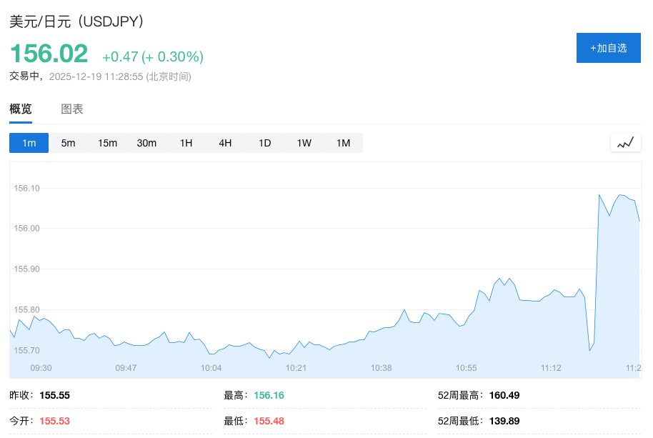Image resolution: width=653 pixels, height=438 pixels.
Task: Switch chart to 4H interval
Action: pyautogui.click(x=225, y=143)
